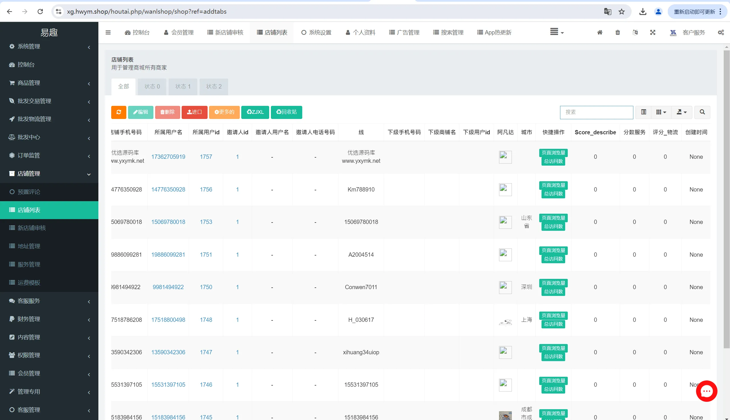Toggle the table card view button

tap(644, 112)
